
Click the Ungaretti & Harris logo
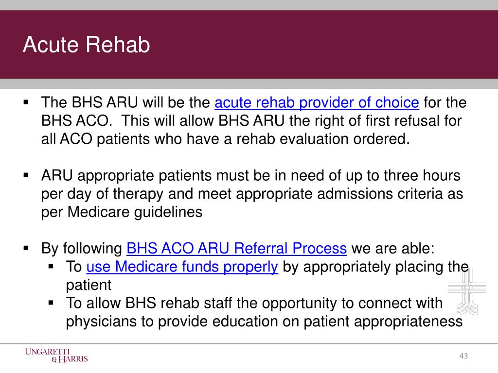[55, 355]
